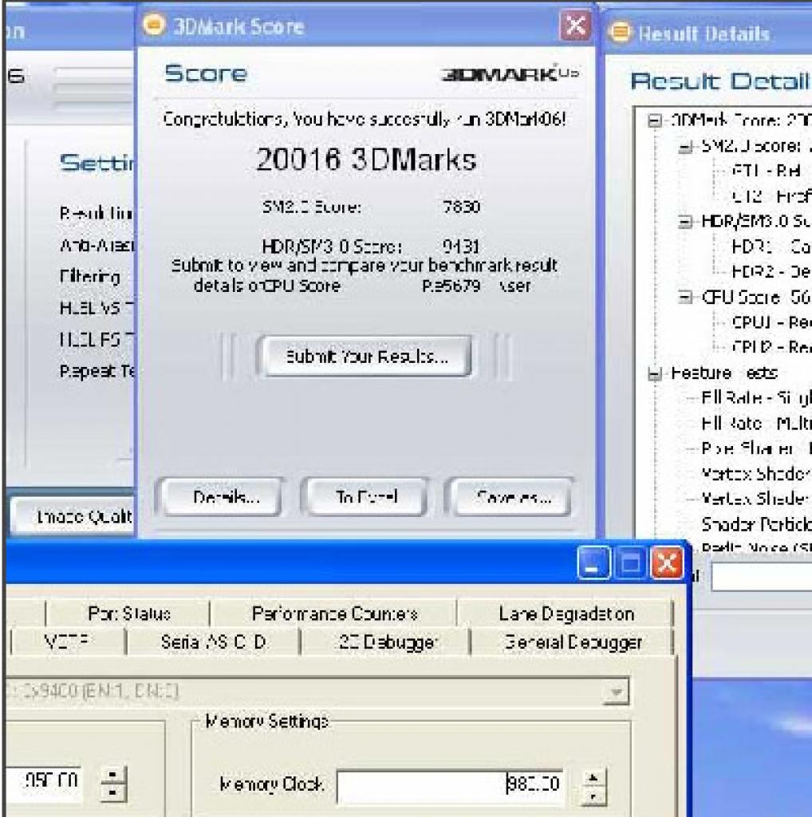812x817 pixels.
Task: Click inside the Memory Clock field
Action: coord(450,783)
